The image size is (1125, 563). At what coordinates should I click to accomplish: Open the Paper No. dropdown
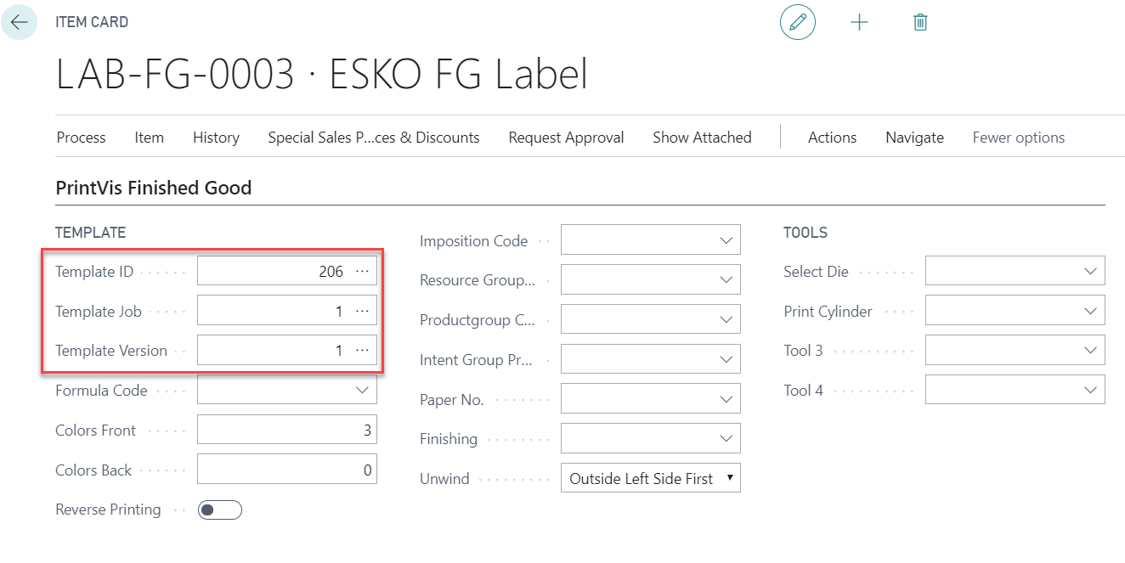tap(726, 398)
